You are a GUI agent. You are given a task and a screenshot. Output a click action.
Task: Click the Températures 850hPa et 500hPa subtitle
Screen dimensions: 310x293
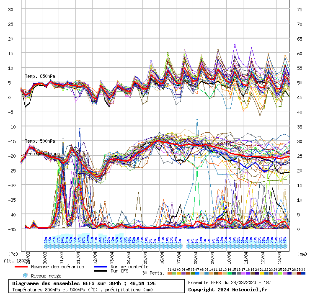(83, 290)
